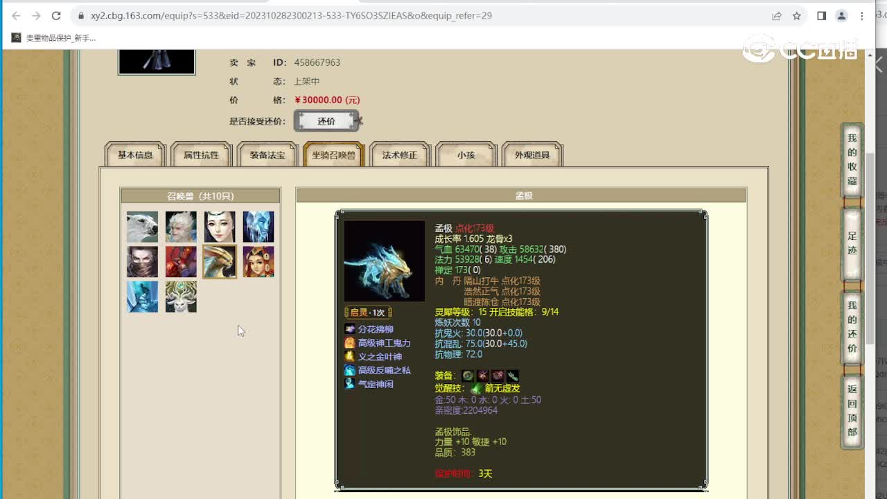The image size is (887, 499).
Task: Open the 外观道具 tab
Action: point(532,155)
